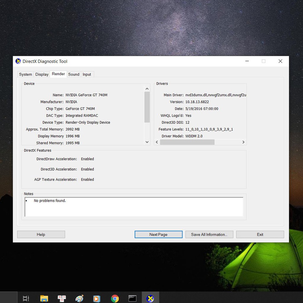Click driver version '10.18.13.6822'
Viewport: 303px width, 303px height.
197,102
